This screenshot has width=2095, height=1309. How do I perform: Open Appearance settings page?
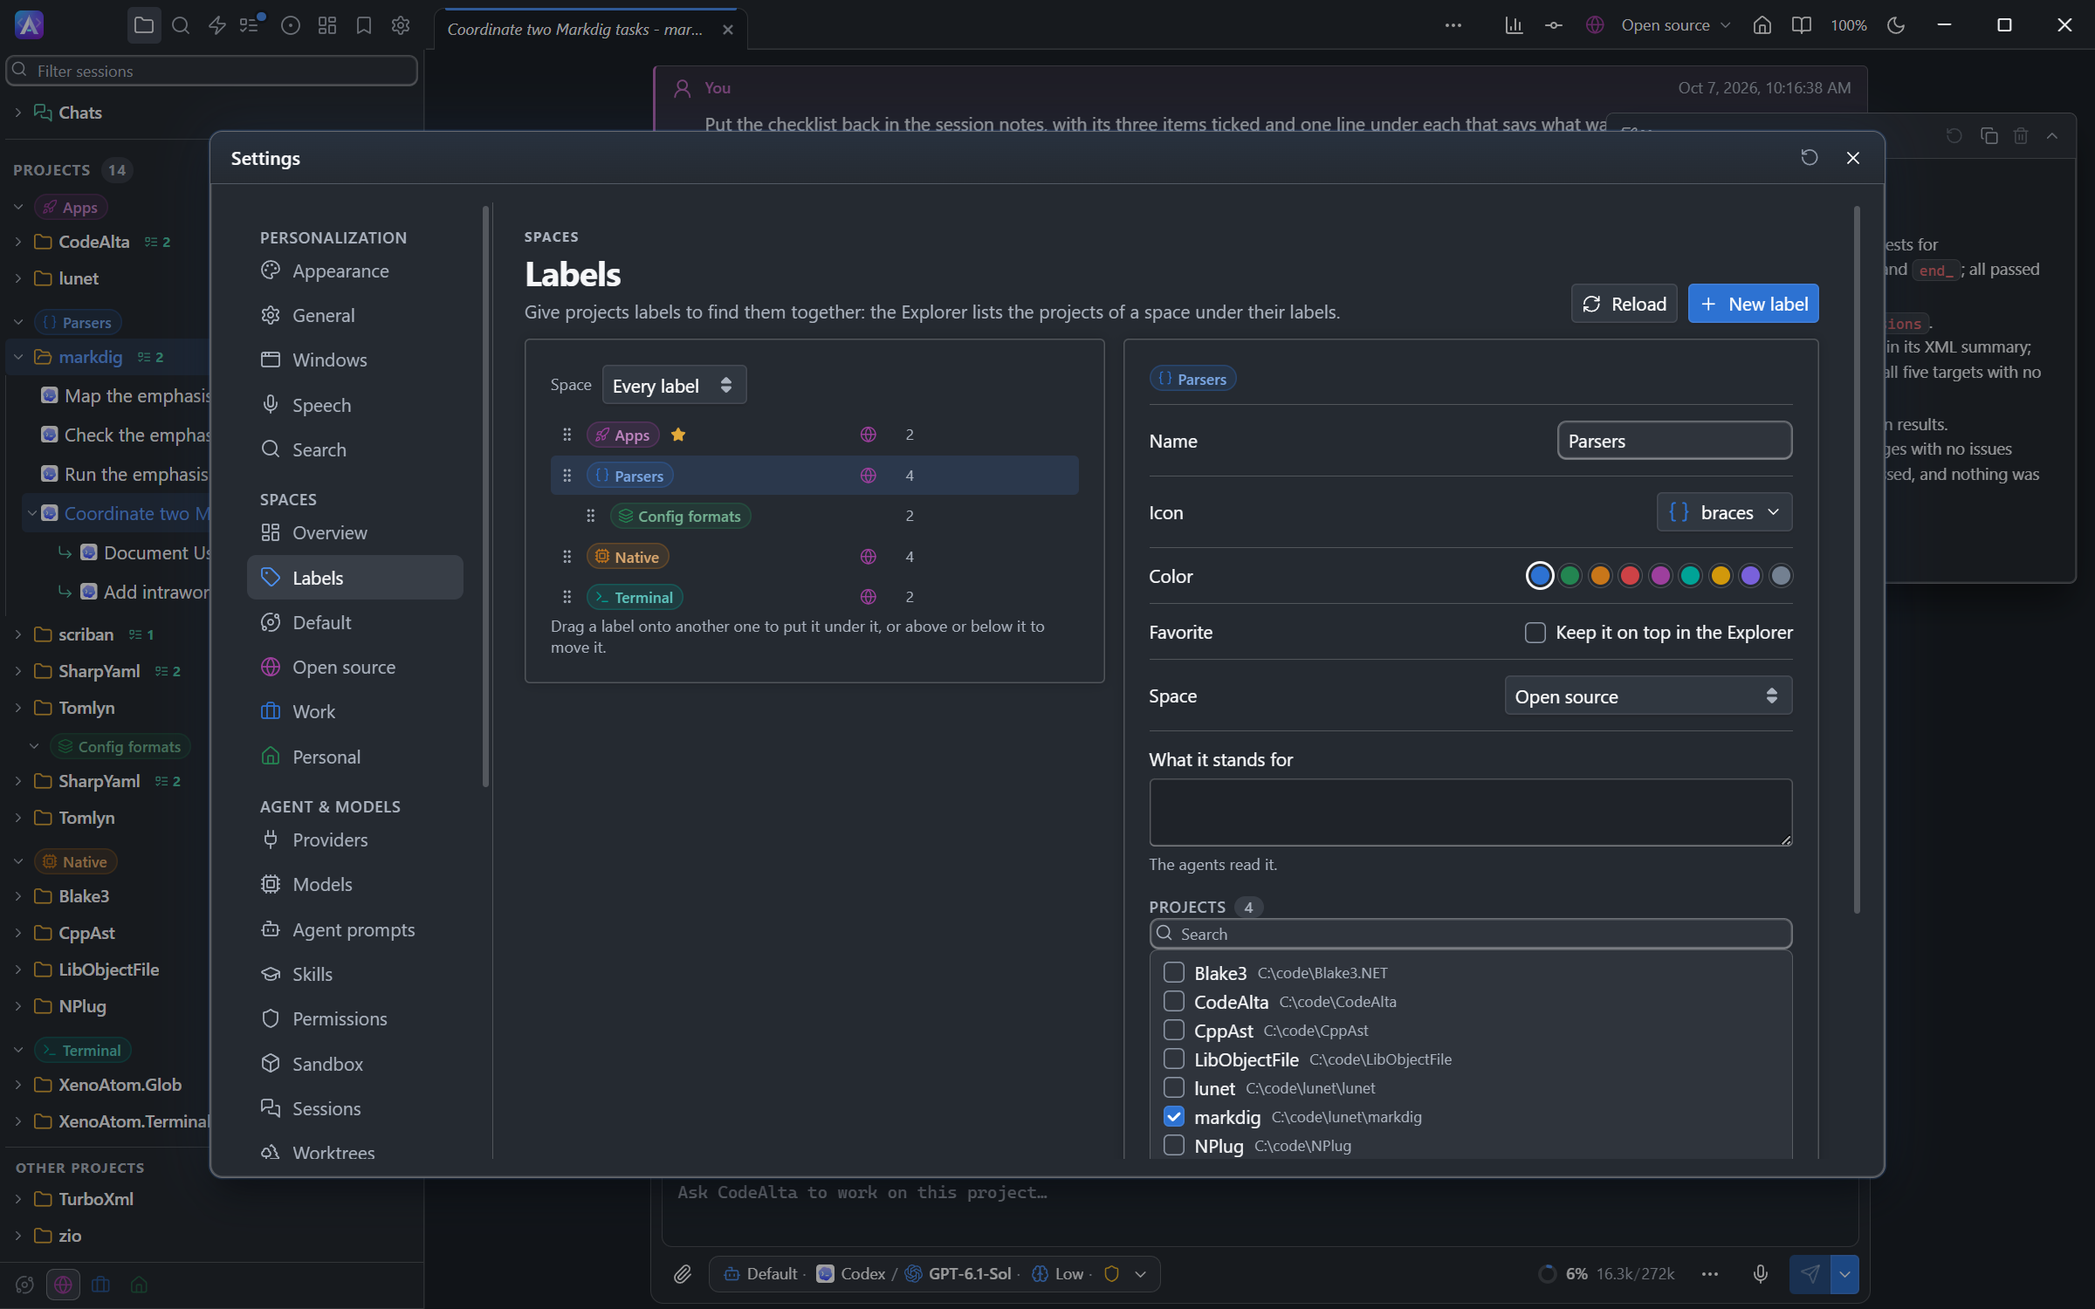[354, 271]
